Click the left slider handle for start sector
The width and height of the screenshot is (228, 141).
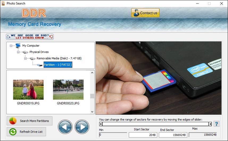(101, 124)
